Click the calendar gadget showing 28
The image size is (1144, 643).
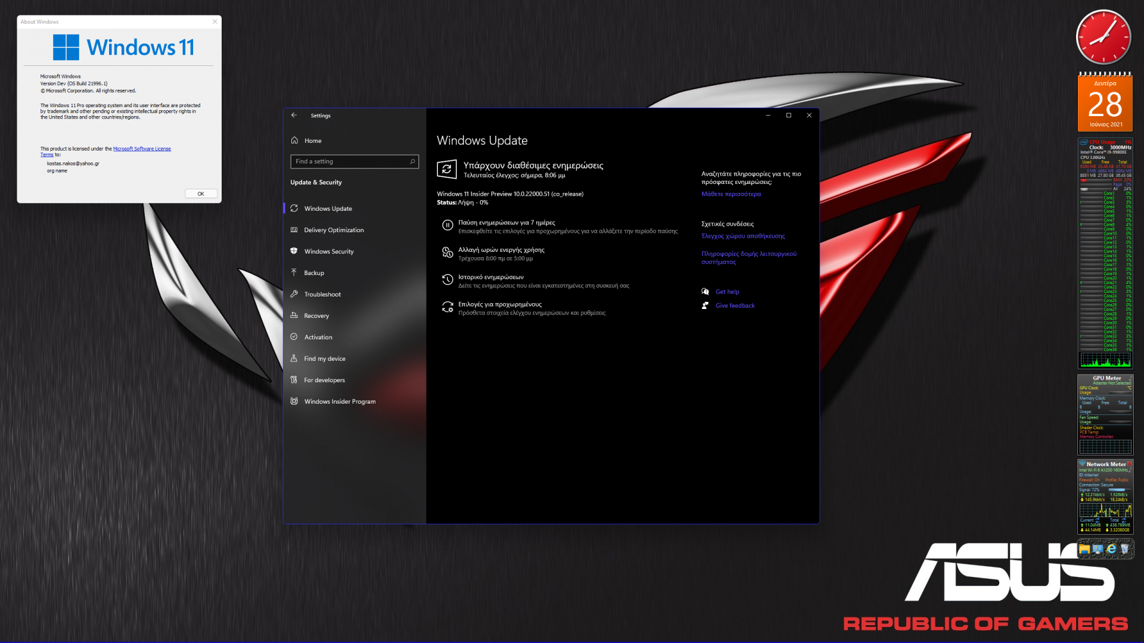tap(1105, 102)
